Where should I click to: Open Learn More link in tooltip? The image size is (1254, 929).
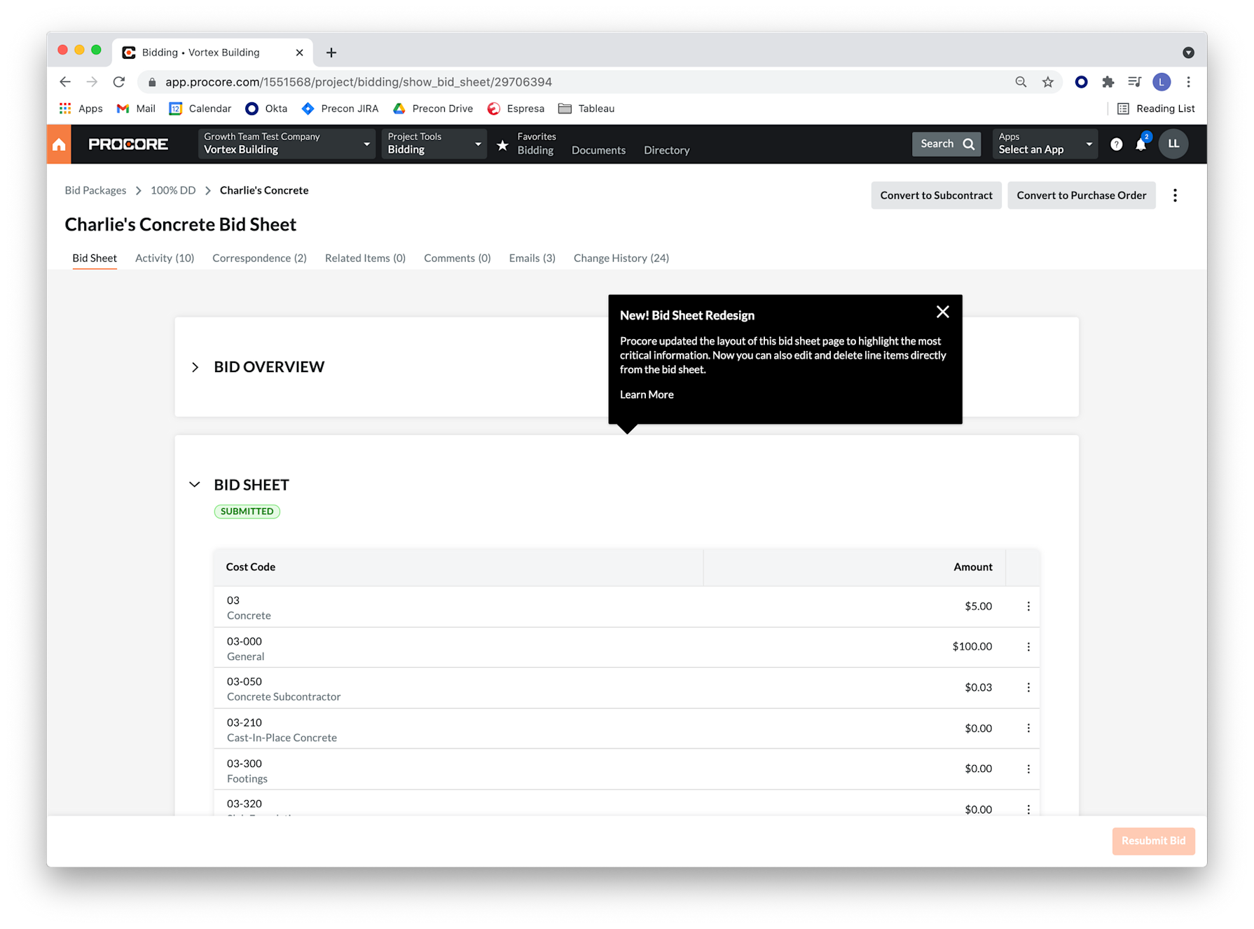(647, 395)
